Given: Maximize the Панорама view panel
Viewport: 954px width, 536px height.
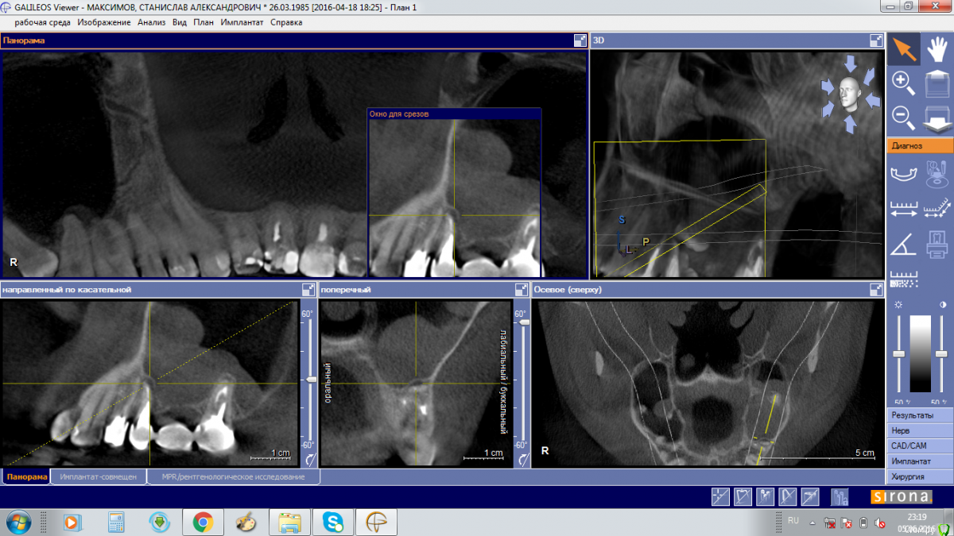Looking at the screenshot, I should [x=580, y=40].
